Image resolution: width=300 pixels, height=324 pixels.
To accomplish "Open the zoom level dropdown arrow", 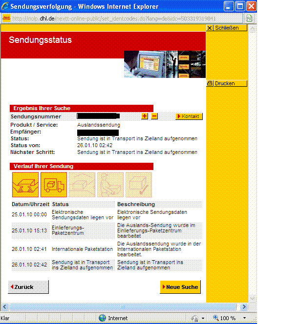I will pos(244,318).
